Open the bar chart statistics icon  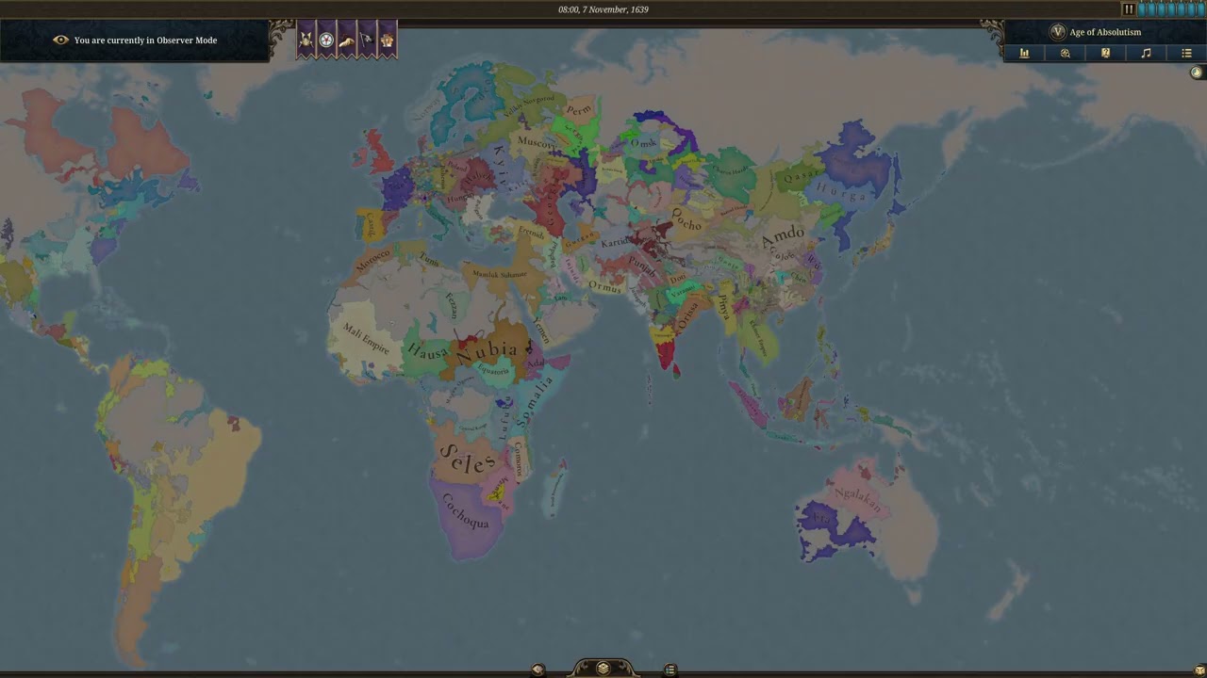[x=1024, y=54]
